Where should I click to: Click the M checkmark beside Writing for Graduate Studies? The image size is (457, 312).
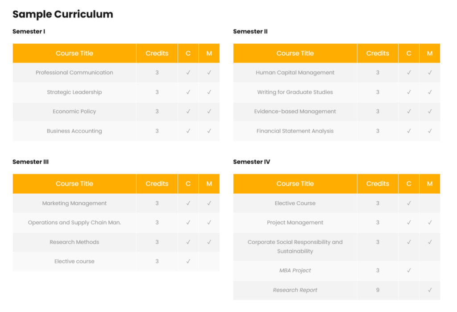(430, 92)
